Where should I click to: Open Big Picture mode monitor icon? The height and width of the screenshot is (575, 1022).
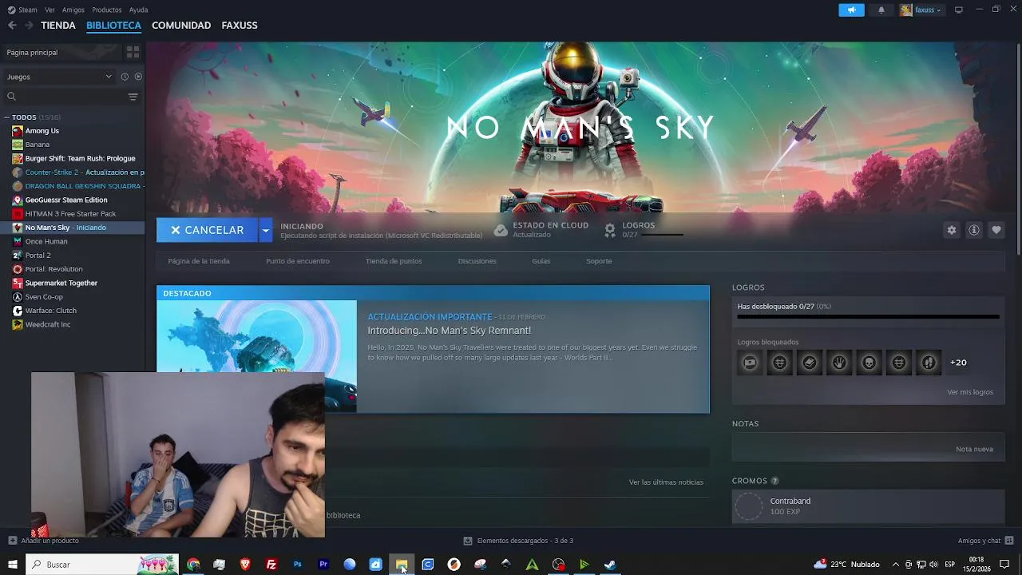coord(959,10)
